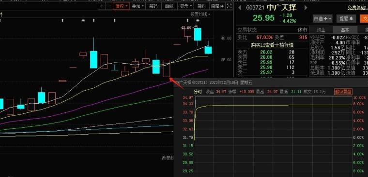The height and width of the screenshot is (177, 368).
Task: Click popup date 2023年12月15日 星期五
Action: pyautogui.click(x=230, y=82)
